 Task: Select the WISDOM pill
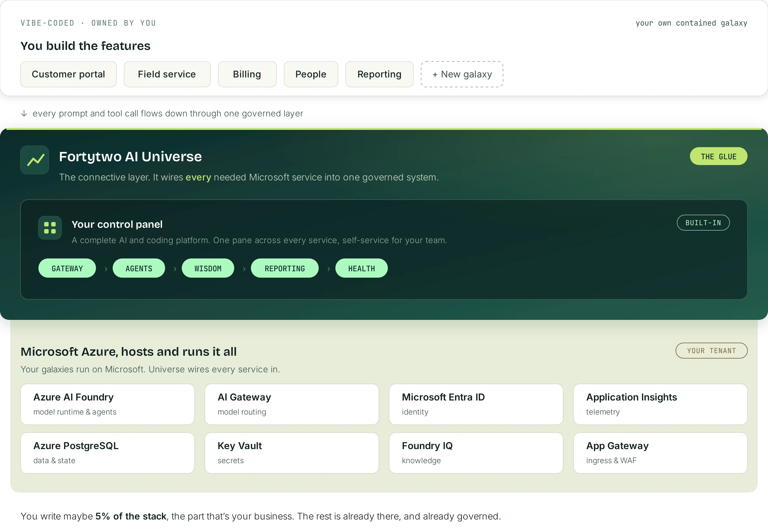[208, 268]
